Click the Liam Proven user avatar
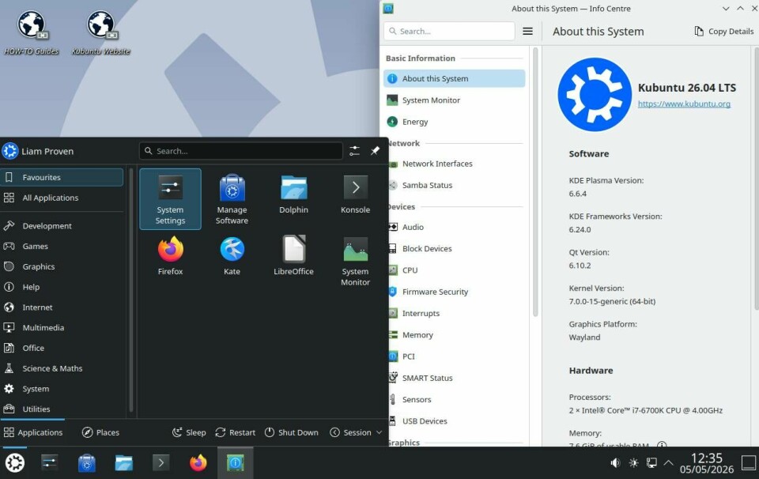The height and width of the screenshot is (479, 759). (9, 151)
